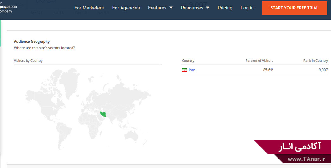Viewport: 331px width, 168px height.
Task: Select the 85.6% visitors value
Action: tap(268, 70)
